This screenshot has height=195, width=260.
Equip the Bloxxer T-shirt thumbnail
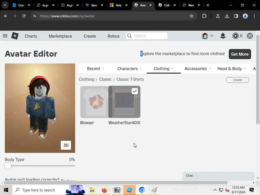click(94, 102)
